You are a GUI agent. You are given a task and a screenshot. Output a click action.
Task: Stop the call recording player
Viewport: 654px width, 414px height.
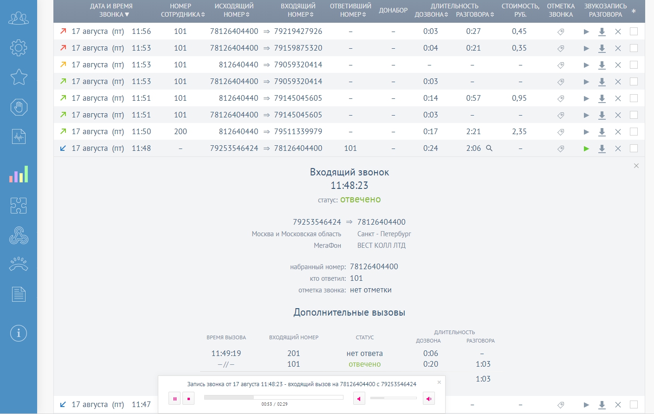click(x=188, y=398)
